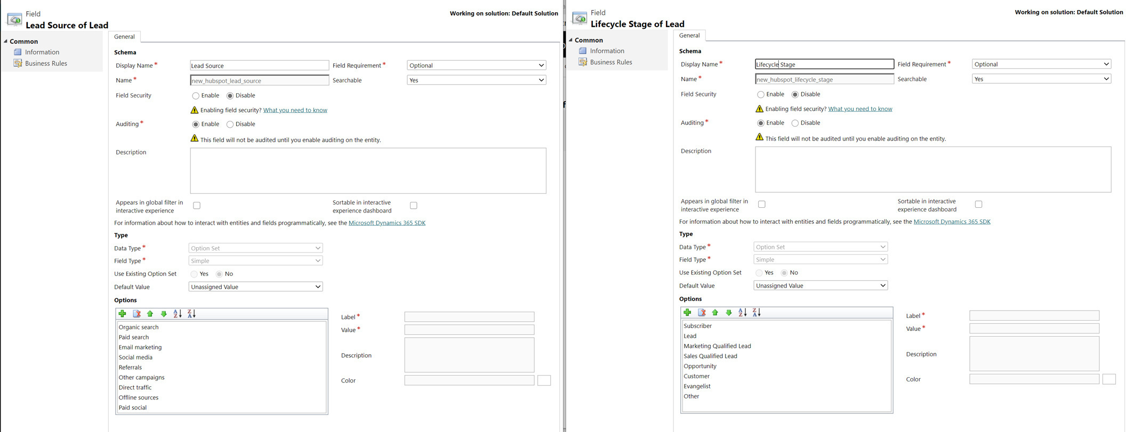Open Searchable dropdown for Lifecycle Stage

(1042, 79)
